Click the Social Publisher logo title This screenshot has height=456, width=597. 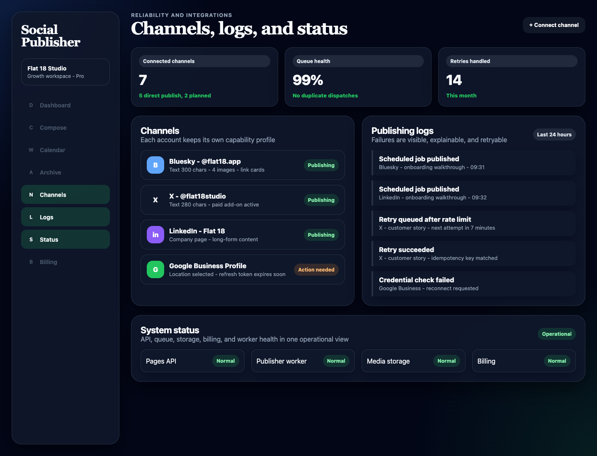pos(51,36)
